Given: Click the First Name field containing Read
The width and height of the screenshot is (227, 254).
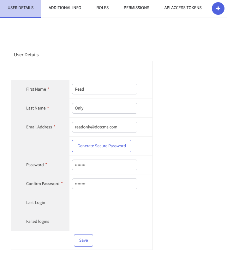Looking at the screenshot, I should click(105, 89).
